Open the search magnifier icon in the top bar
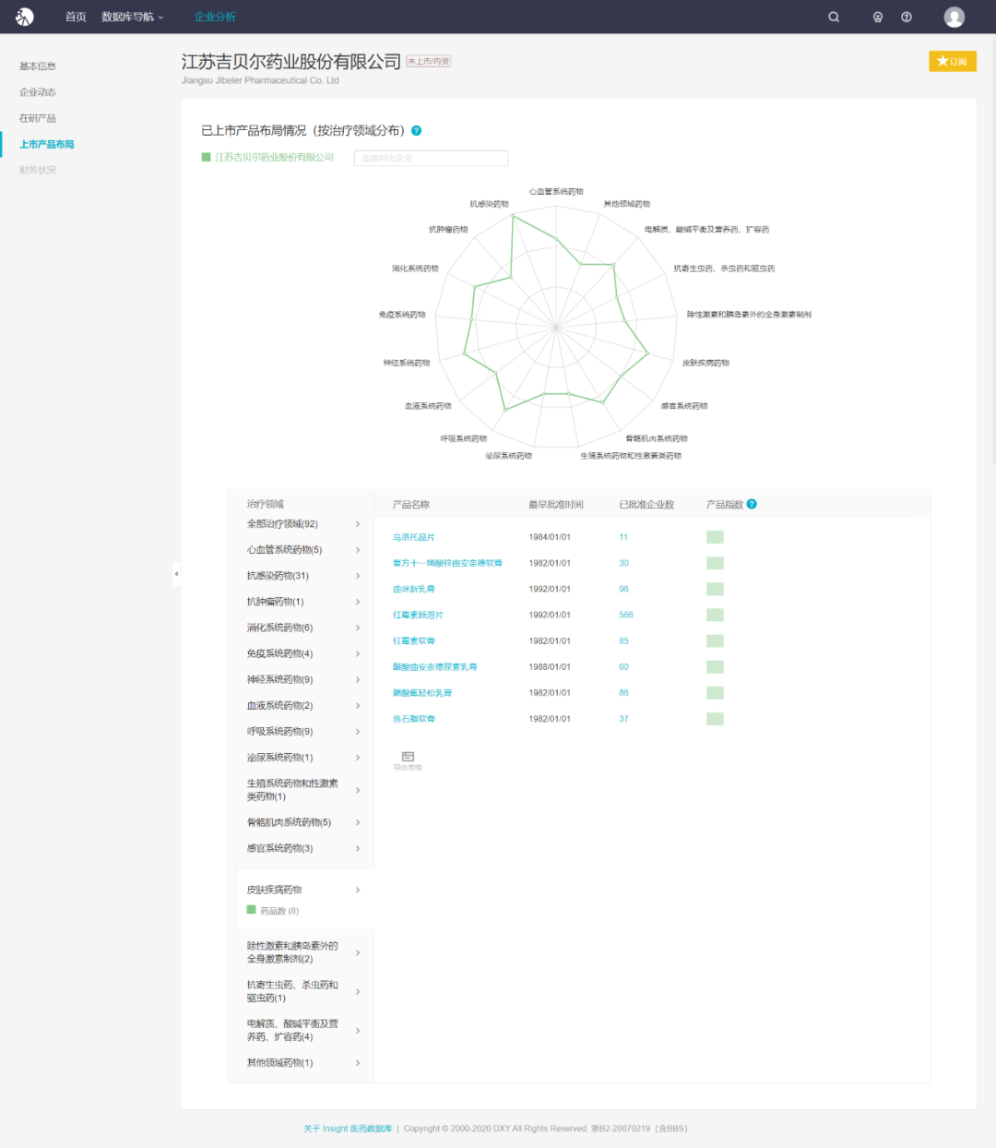Image resolution: width=996 pixels, height=1148 pixels. (x=834, y=17)
